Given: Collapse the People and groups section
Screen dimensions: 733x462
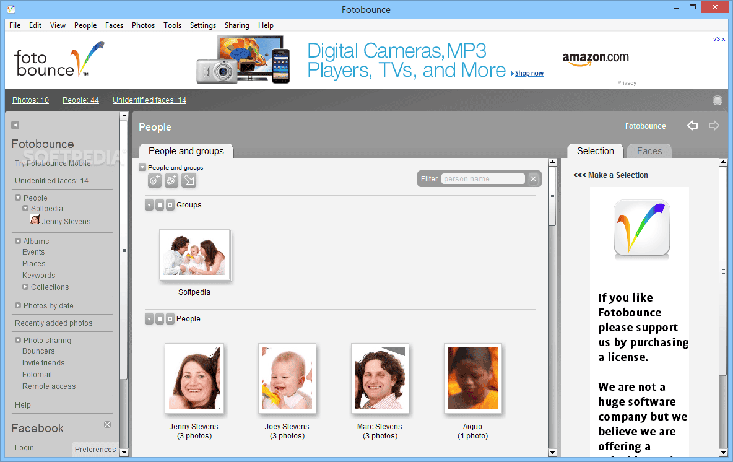Looking at the screenshot, I should click(x=142, y=167).
